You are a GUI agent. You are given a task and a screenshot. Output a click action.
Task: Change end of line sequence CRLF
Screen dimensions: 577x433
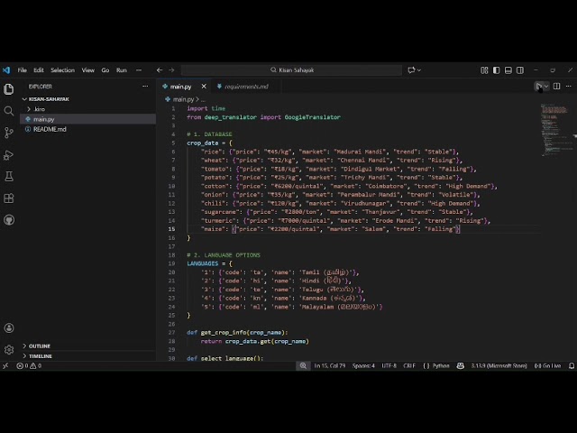coord(409,365)
